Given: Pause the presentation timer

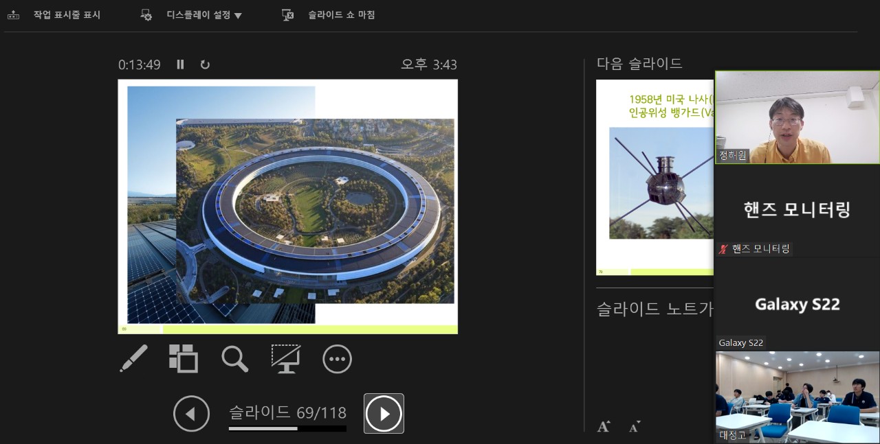Looking at the screenshot, I should (x=180, y=65).
